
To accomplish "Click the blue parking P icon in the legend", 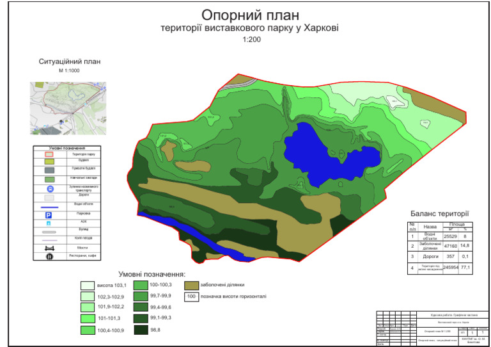I will (49, 215).
